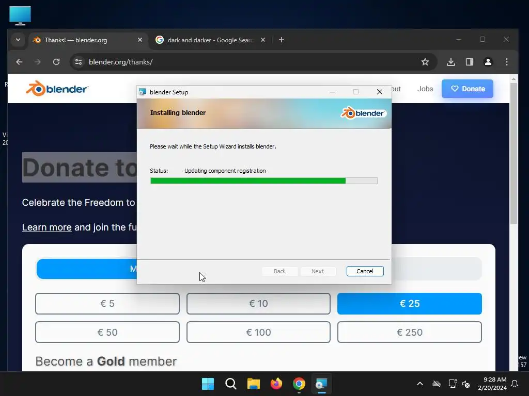Image resolution: width=529 pixels, height=396 pixels.
Task: Open the Learn more link
Action: (x=46, y=227)
